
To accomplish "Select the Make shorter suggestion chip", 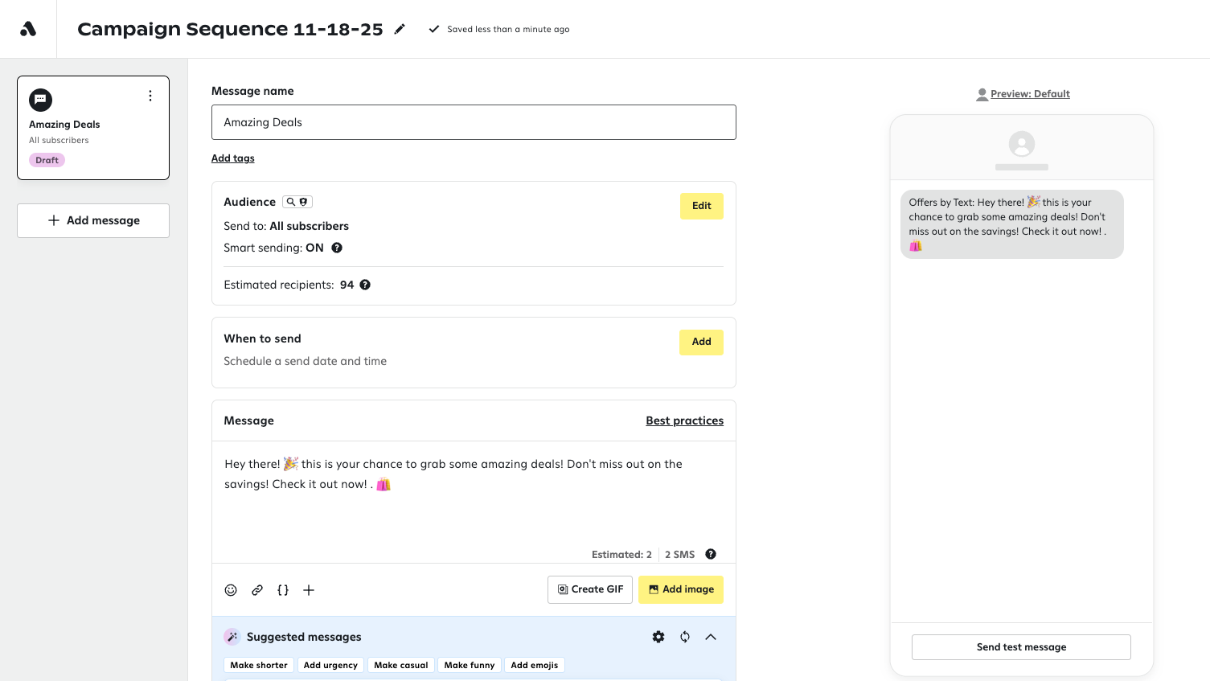I will (x=259, y=665).
